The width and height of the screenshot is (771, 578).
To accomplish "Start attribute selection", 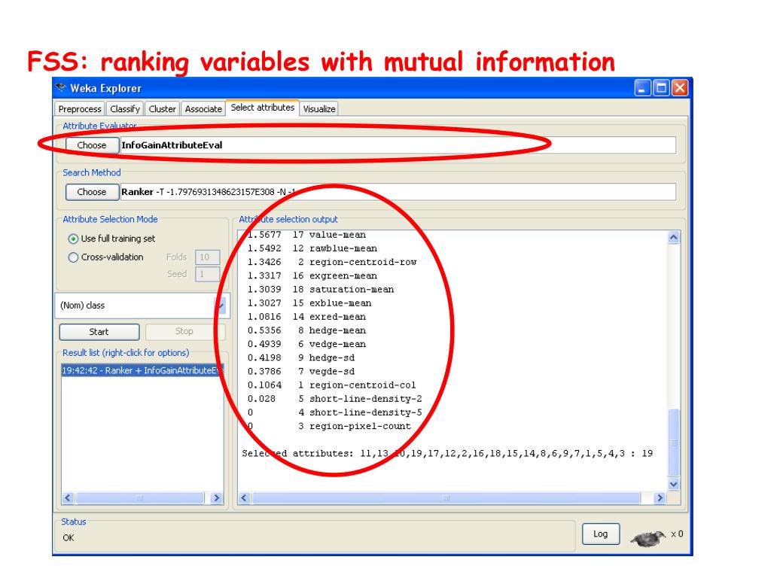I will click(x=99, y=332).
